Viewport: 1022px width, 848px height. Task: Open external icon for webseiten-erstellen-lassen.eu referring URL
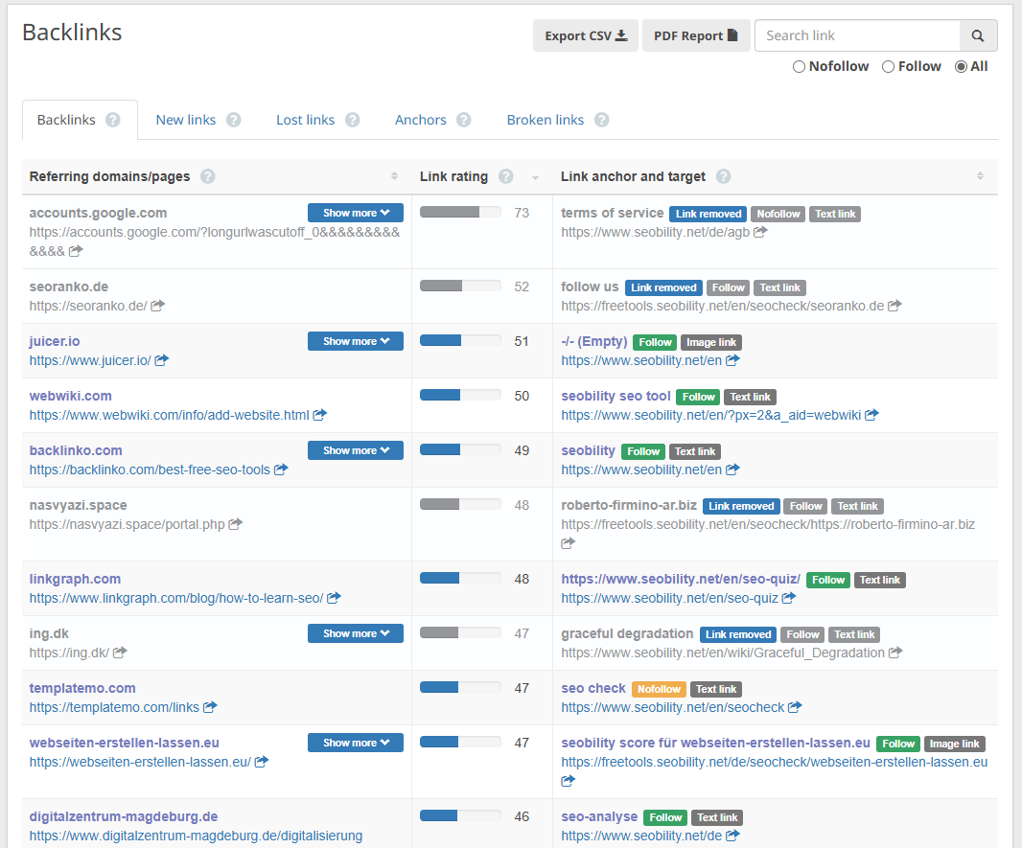coord(262,762)
